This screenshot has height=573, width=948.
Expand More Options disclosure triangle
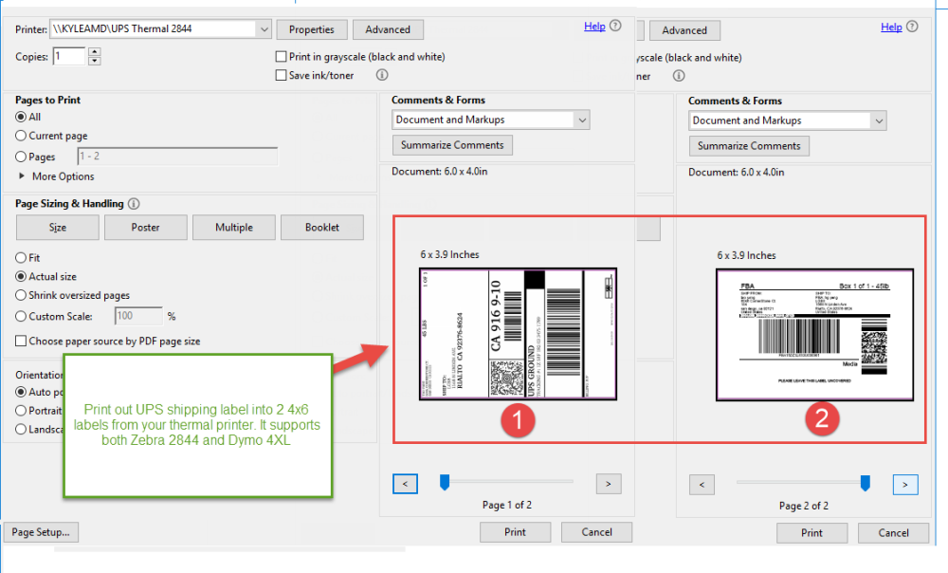[22, 176]
